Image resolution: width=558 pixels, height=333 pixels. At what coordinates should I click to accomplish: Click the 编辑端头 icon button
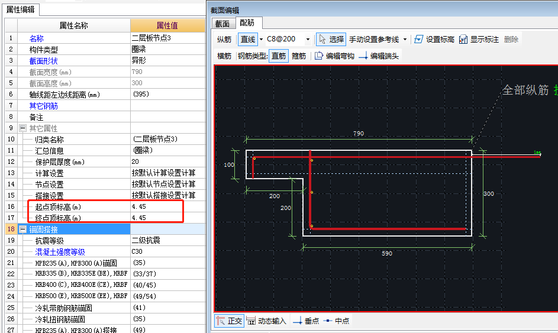[379, 56]
